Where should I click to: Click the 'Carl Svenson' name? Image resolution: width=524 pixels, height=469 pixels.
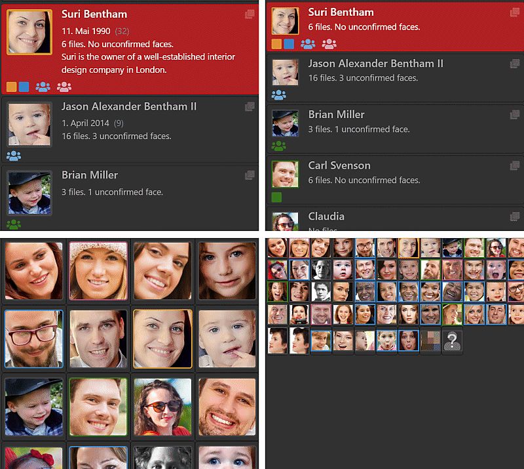click(x=339, y=165)
